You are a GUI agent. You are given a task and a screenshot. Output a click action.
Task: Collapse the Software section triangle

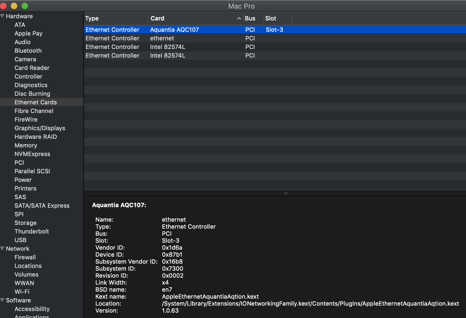coord(2,300)
